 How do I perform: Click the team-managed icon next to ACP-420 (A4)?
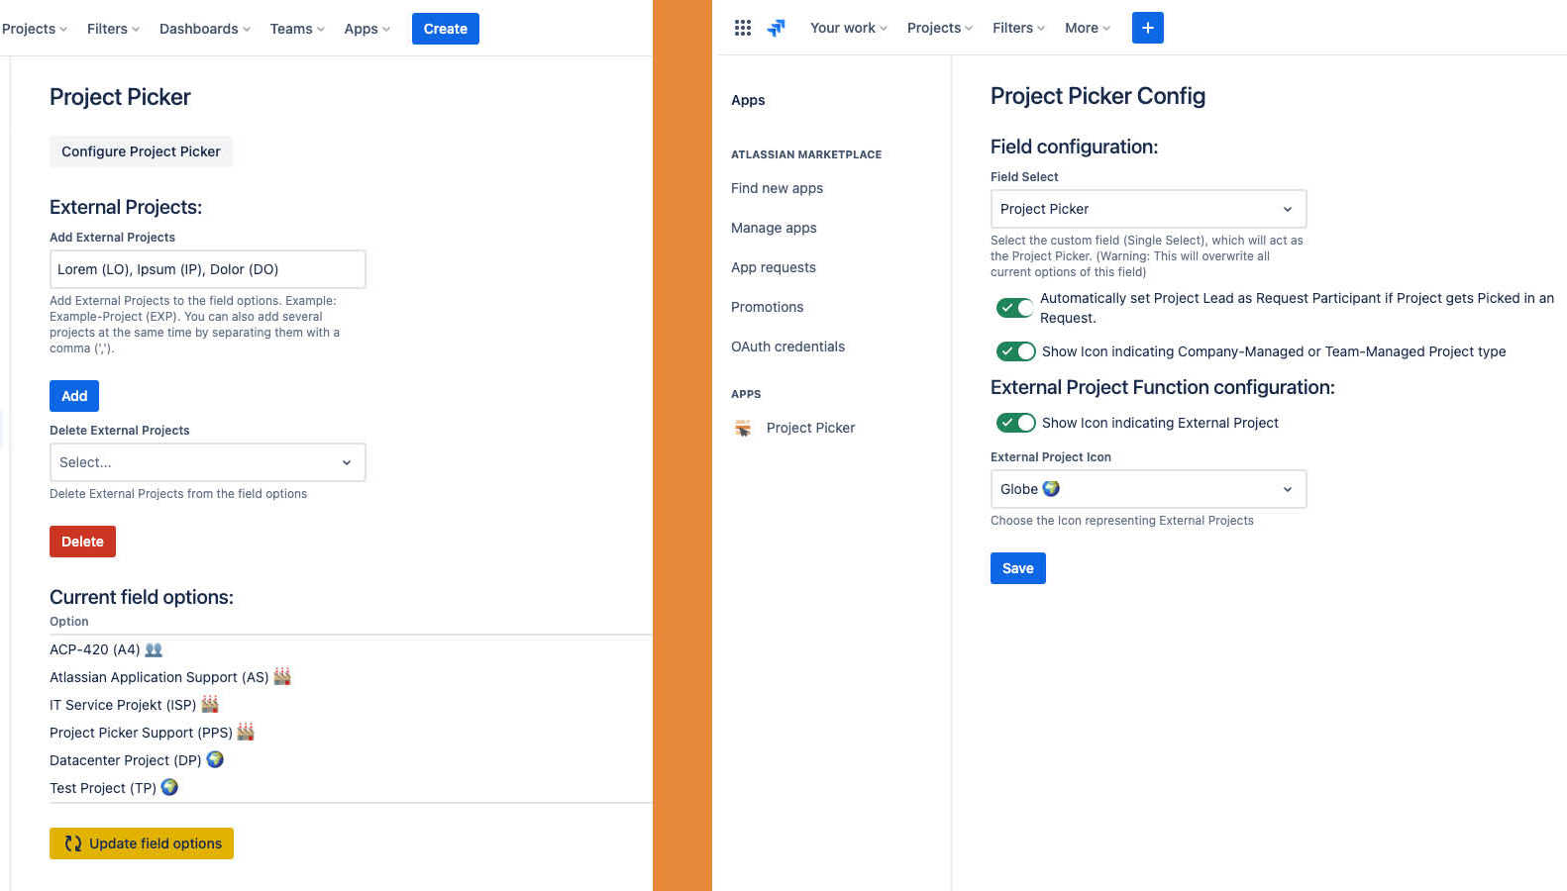pos(154,649)
